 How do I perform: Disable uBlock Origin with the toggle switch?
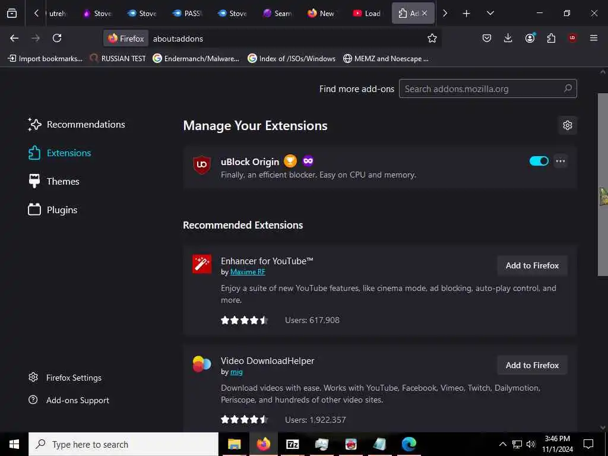tap(539, 161)
